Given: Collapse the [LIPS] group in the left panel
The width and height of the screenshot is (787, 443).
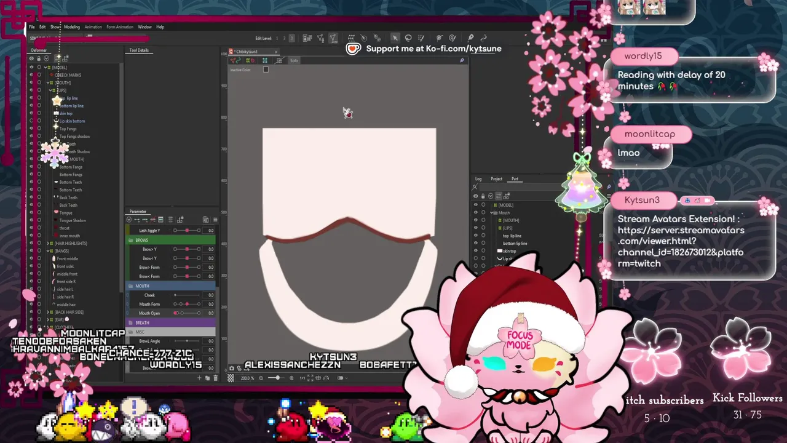Looking at the screenshot, I should pos(50,90).
